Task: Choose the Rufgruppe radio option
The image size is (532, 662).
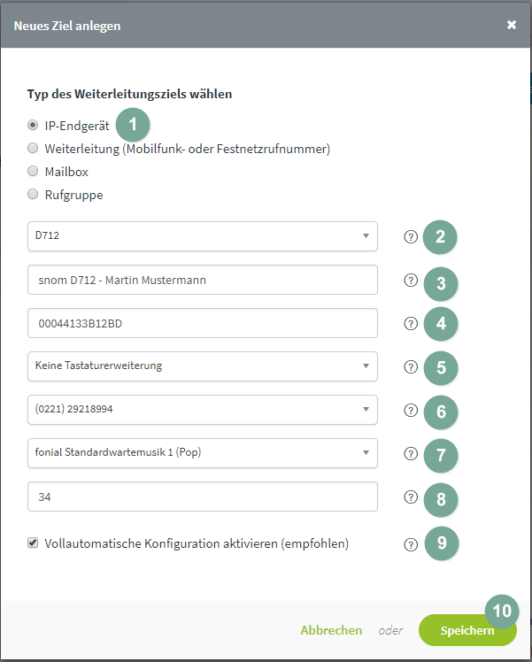Action: [x=33, y=194]
